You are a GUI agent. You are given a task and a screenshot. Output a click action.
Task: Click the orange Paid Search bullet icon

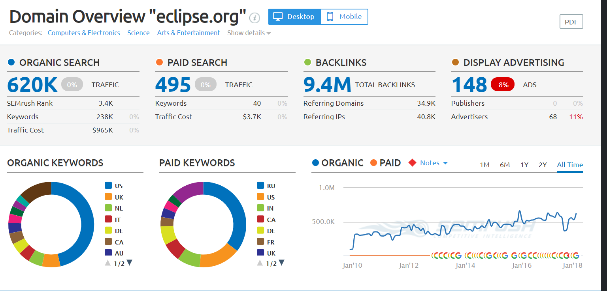[159, 62]
